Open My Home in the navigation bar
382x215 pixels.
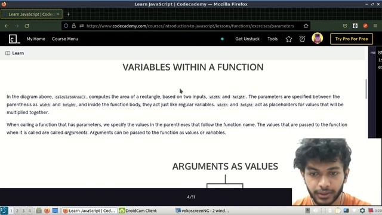[36, 39]
